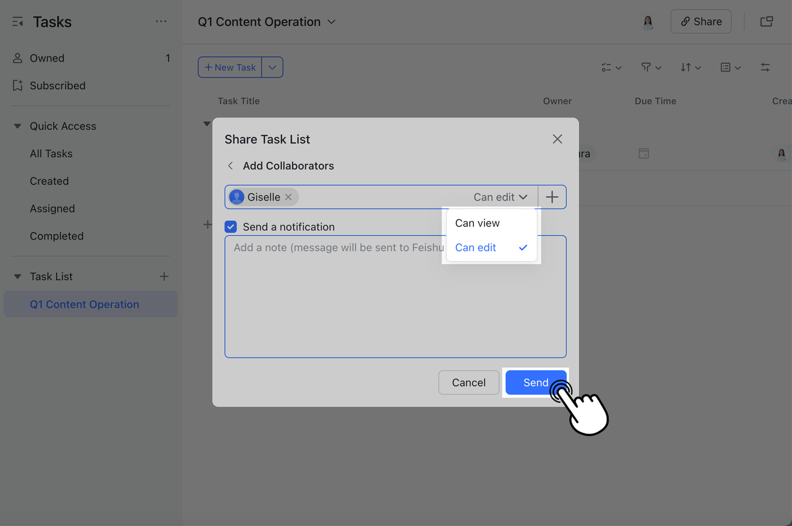792x526 pixels.
Task: Open the three-dot menu beside Tasks
Action: (161, 21)
